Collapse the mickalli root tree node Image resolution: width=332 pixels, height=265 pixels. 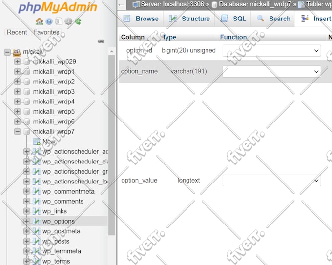pyautogui.click(x=7, y=52)
